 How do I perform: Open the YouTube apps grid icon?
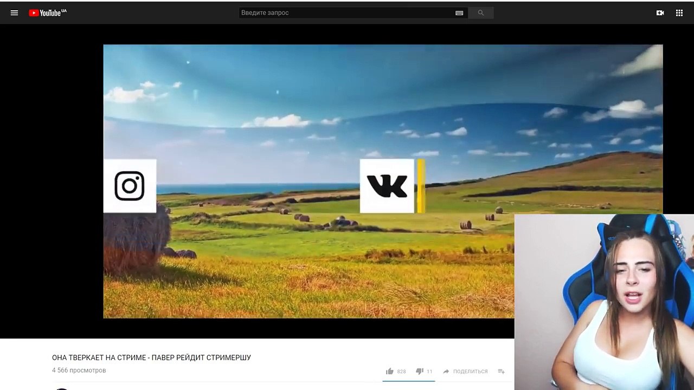679,13
